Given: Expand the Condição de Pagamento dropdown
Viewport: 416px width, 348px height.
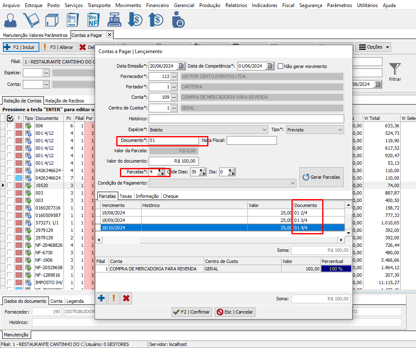Looking at the screenshot, I should (292, 183).
